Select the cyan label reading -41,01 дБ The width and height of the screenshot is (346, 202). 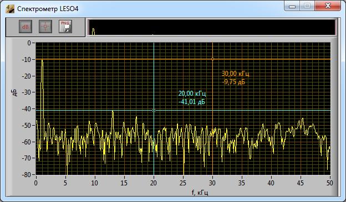(191, 102)
